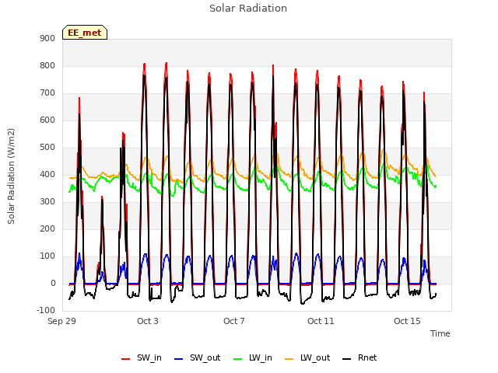The width and height of the screenshot is (498, 373).
Task: Click the Oct 15 x-axis tick label
Action: 407,321
